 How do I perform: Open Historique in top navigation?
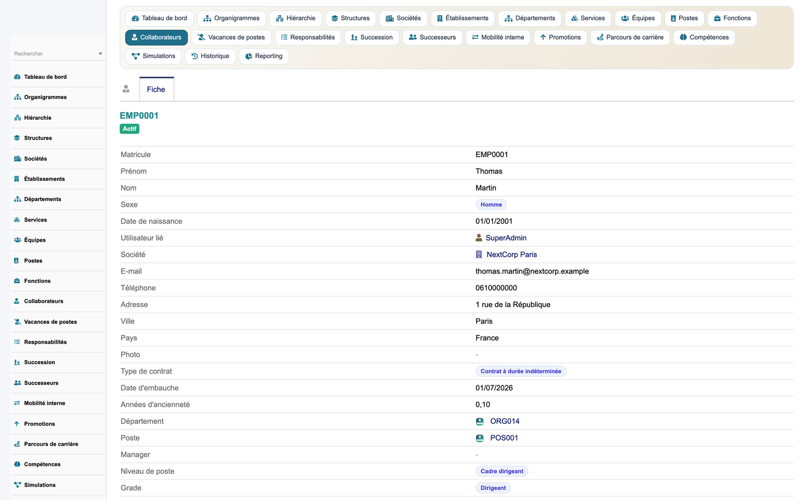[x=210, y=56]
